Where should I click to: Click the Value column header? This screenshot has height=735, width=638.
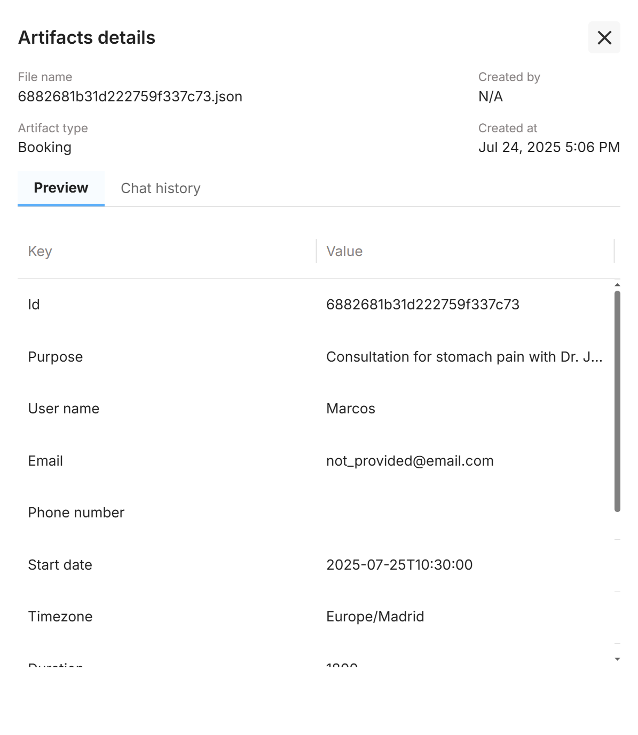(x=344, y=251)
